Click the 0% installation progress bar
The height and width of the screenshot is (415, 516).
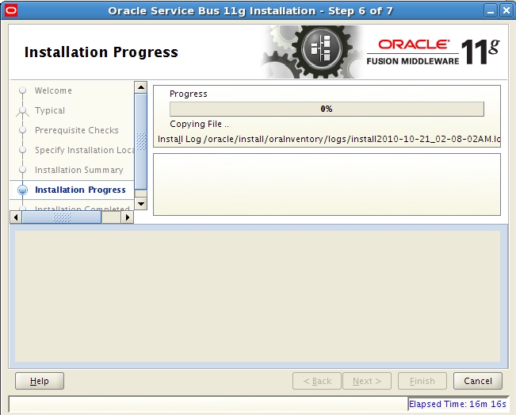point(327,109)
